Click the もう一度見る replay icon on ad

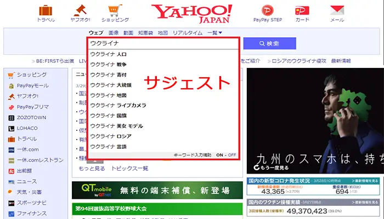(x=256, y=168)
